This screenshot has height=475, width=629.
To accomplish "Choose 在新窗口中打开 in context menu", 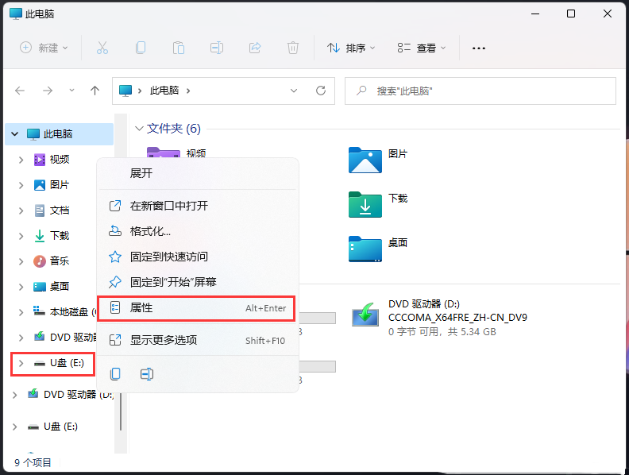I will pyautogui.click(x=198, y=206).
